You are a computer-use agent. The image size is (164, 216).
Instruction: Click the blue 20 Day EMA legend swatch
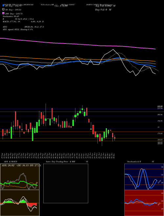tap(3, 6)
